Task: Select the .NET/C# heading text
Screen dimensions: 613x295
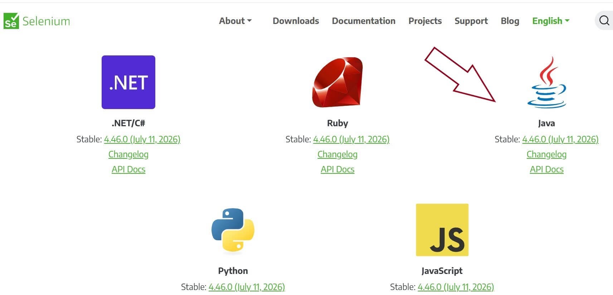Action: (128, 123)
